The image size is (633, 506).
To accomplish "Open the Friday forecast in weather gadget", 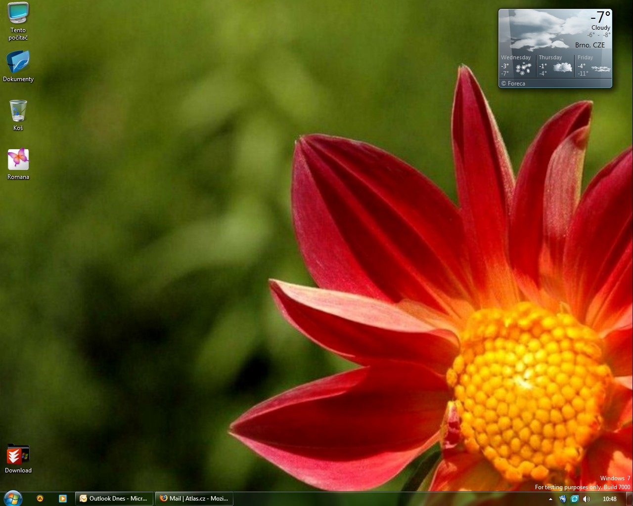I will point(594,66).
